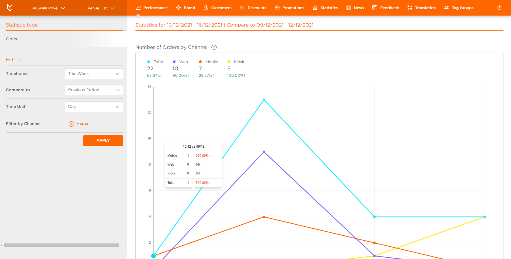Open the Performance chart icon
Image resolution: width=511 pixels, height=259 pixels.
[x=138, y=8]
